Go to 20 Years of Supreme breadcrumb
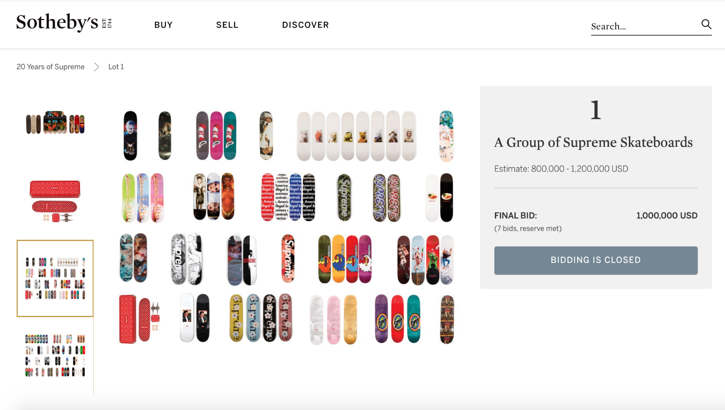Image resolution: width=725 pixels, height=410 pixels. pos(50,67)
